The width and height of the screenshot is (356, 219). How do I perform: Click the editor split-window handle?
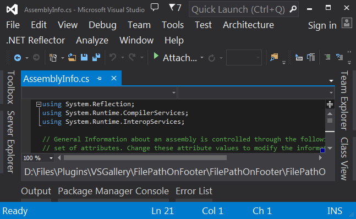(x=330, y=104)
